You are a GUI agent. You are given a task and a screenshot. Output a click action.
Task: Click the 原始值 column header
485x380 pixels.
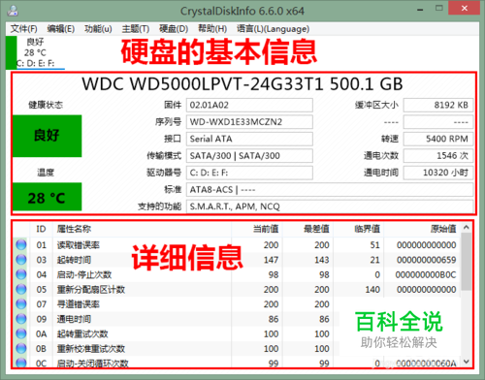click(422, 229)
